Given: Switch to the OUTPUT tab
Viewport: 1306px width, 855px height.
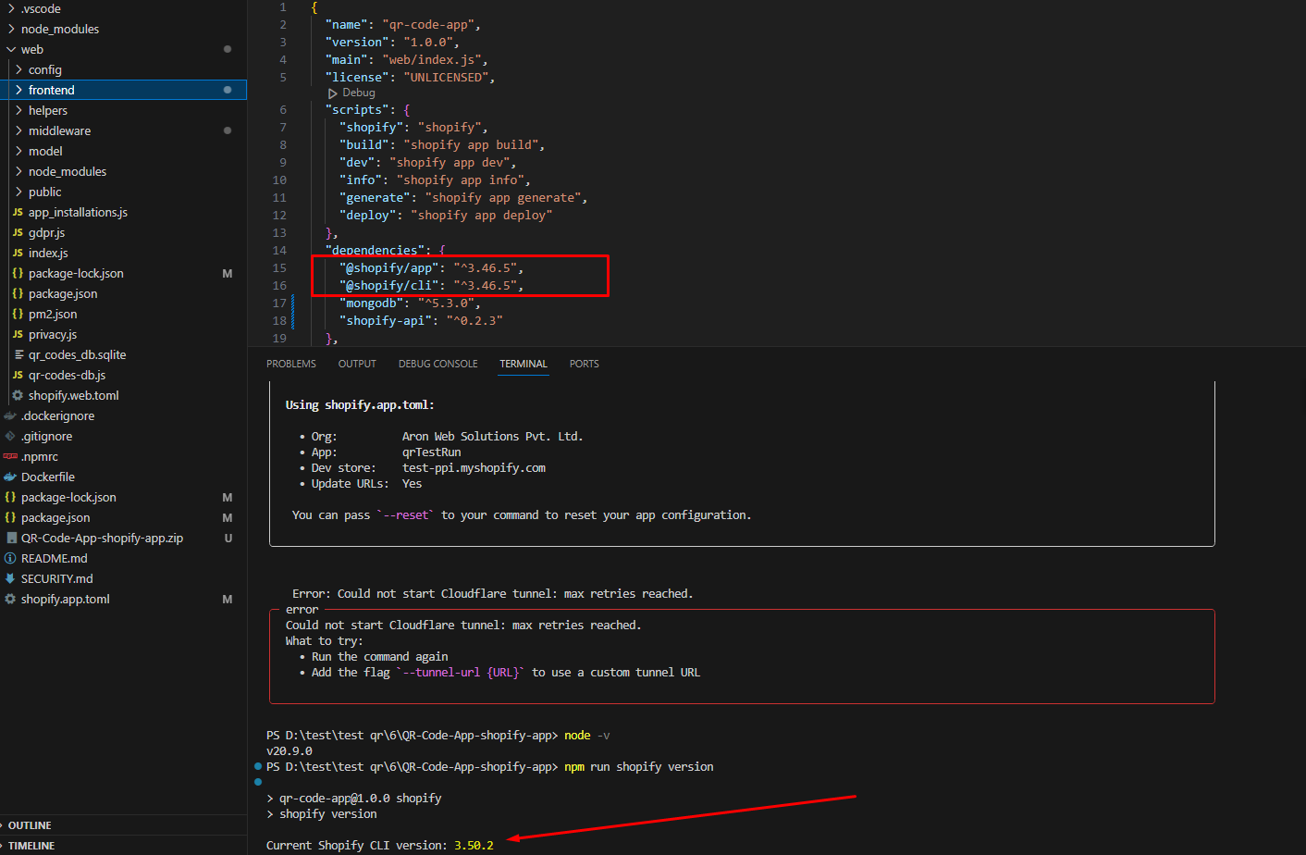Looking at the screenshot, I should pyautogui.click(x=357, y=364).
